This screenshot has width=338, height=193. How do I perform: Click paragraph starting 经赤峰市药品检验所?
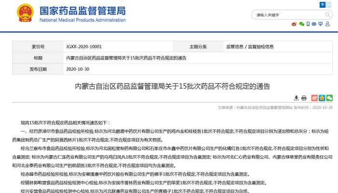[136, 174]
